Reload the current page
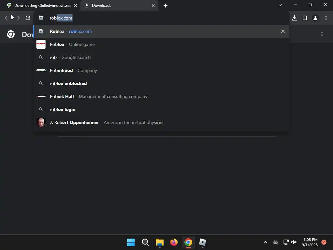333x250 pixels. (x=28, y=18)
